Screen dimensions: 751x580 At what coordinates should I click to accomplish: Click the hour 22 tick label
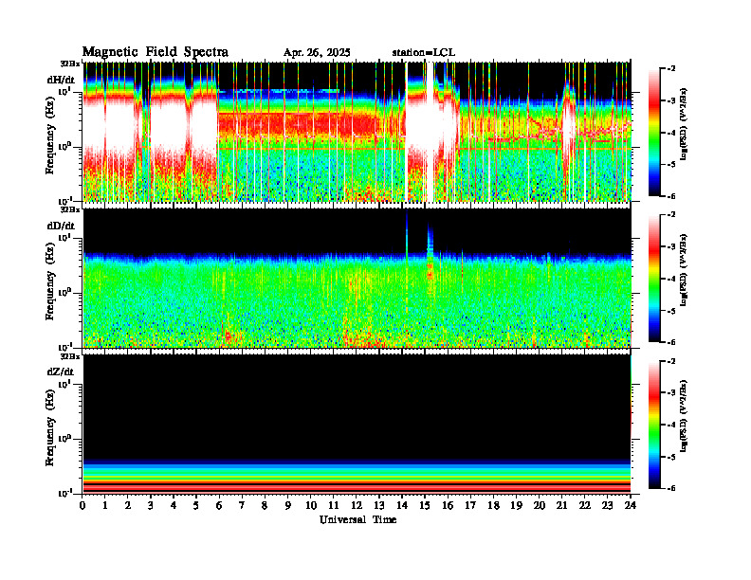pyautogui.click(x=585, y=506)
